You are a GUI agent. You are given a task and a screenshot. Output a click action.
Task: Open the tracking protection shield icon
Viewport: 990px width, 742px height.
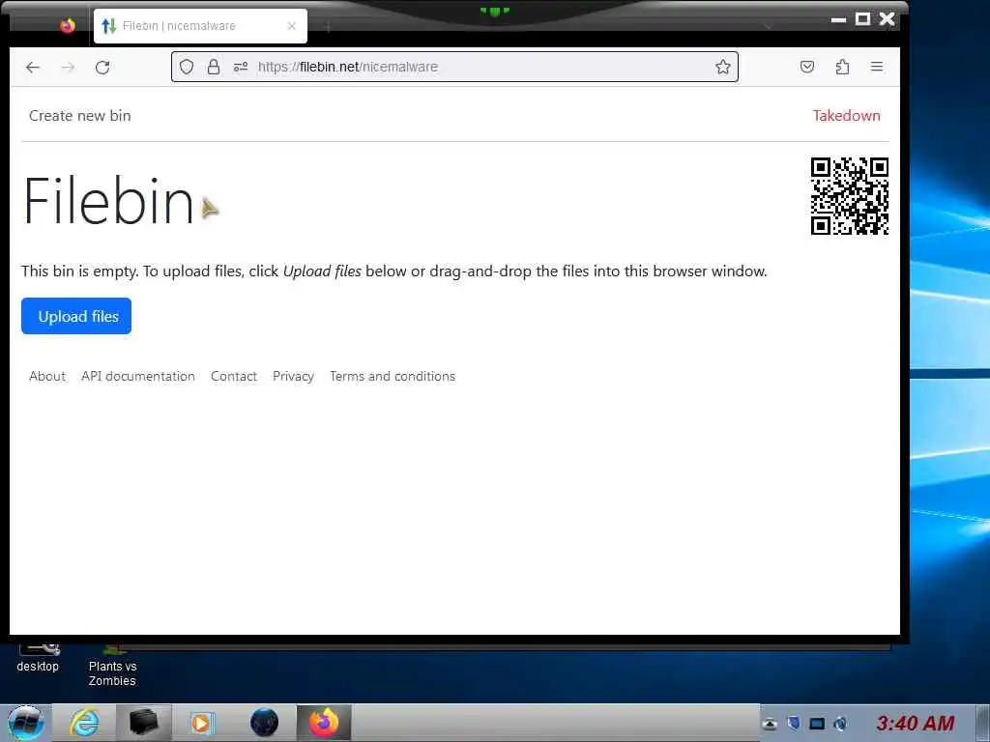coord(187,67)
